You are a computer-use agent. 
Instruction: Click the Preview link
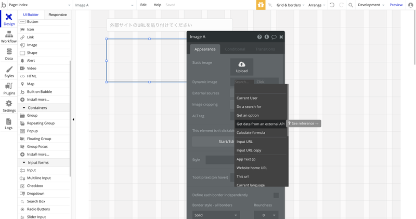396,5
